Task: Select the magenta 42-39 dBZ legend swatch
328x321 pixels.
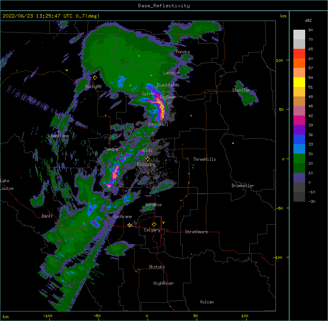Action: click(x=299, y=120)
